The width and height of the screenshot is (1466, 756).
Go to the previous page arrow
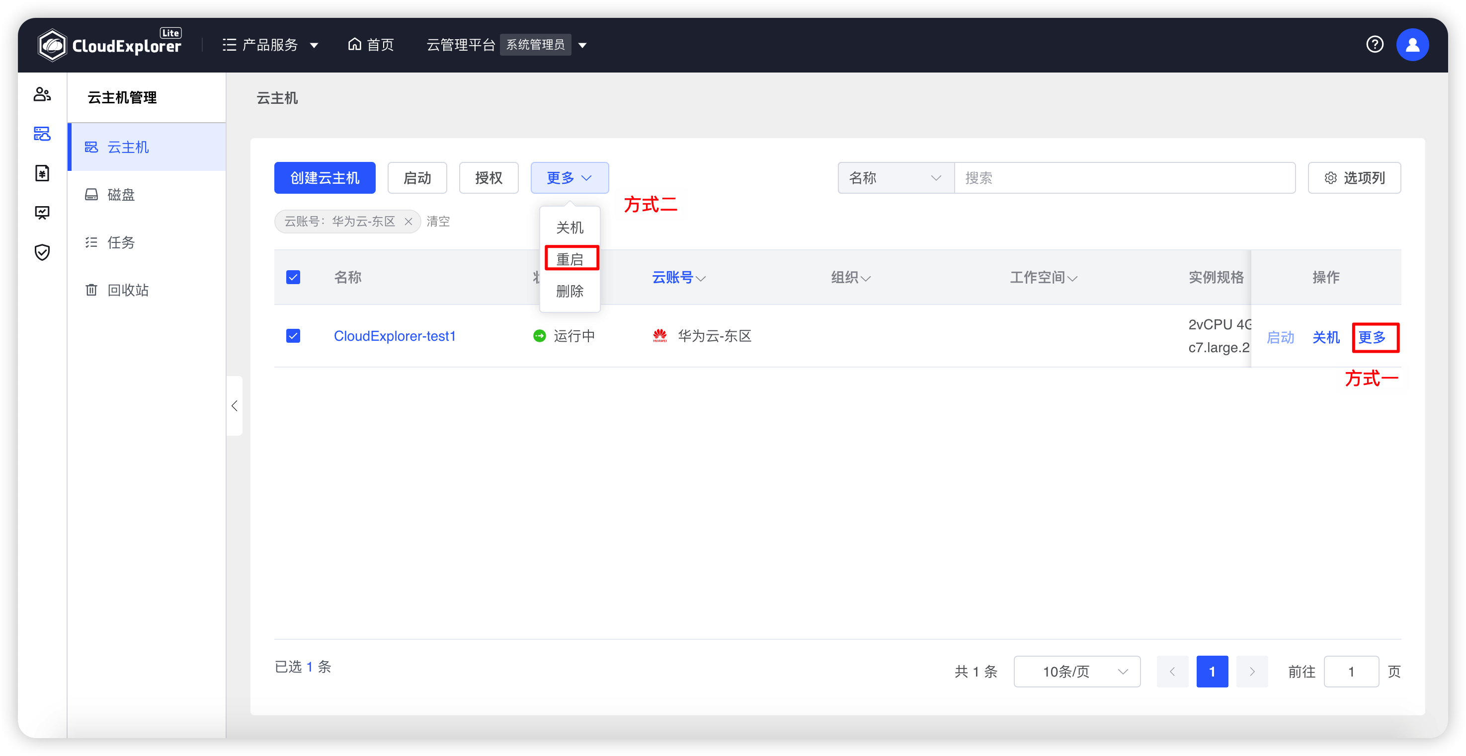pyautogui.click(x=1172, y=671)
